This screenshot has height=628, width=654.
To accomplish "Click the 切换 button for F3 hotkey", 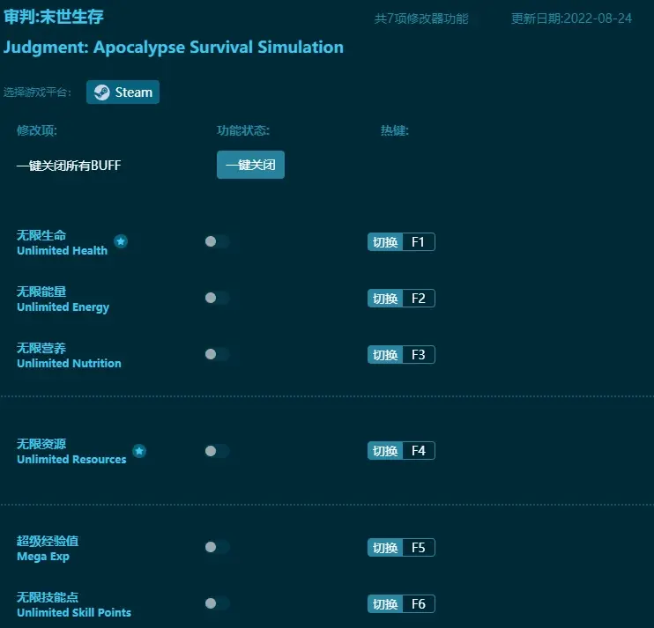I will click(x=385, y=355).
